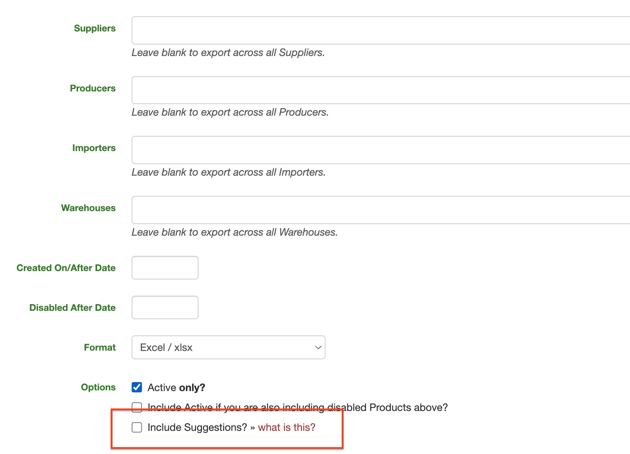
Task: Click the Producers label
Action: pyautogui.click(x=93, y=88)
